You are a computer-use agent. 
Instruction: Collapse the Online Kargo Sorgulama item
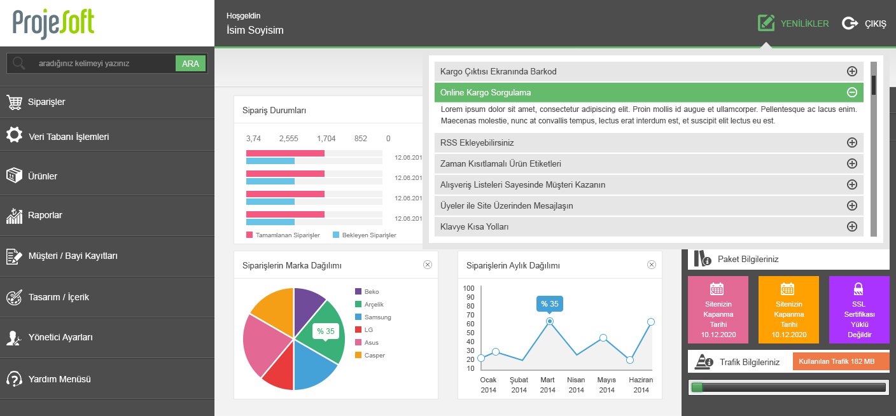point(852,92)
